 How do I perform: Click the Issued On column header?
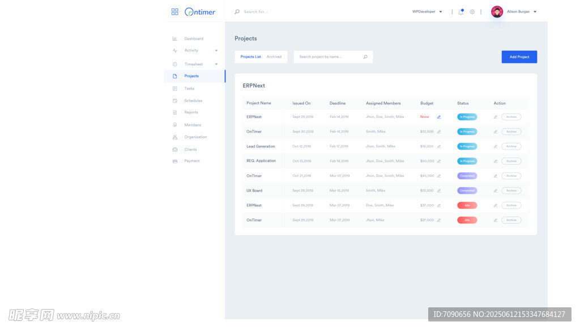point(301,103)
